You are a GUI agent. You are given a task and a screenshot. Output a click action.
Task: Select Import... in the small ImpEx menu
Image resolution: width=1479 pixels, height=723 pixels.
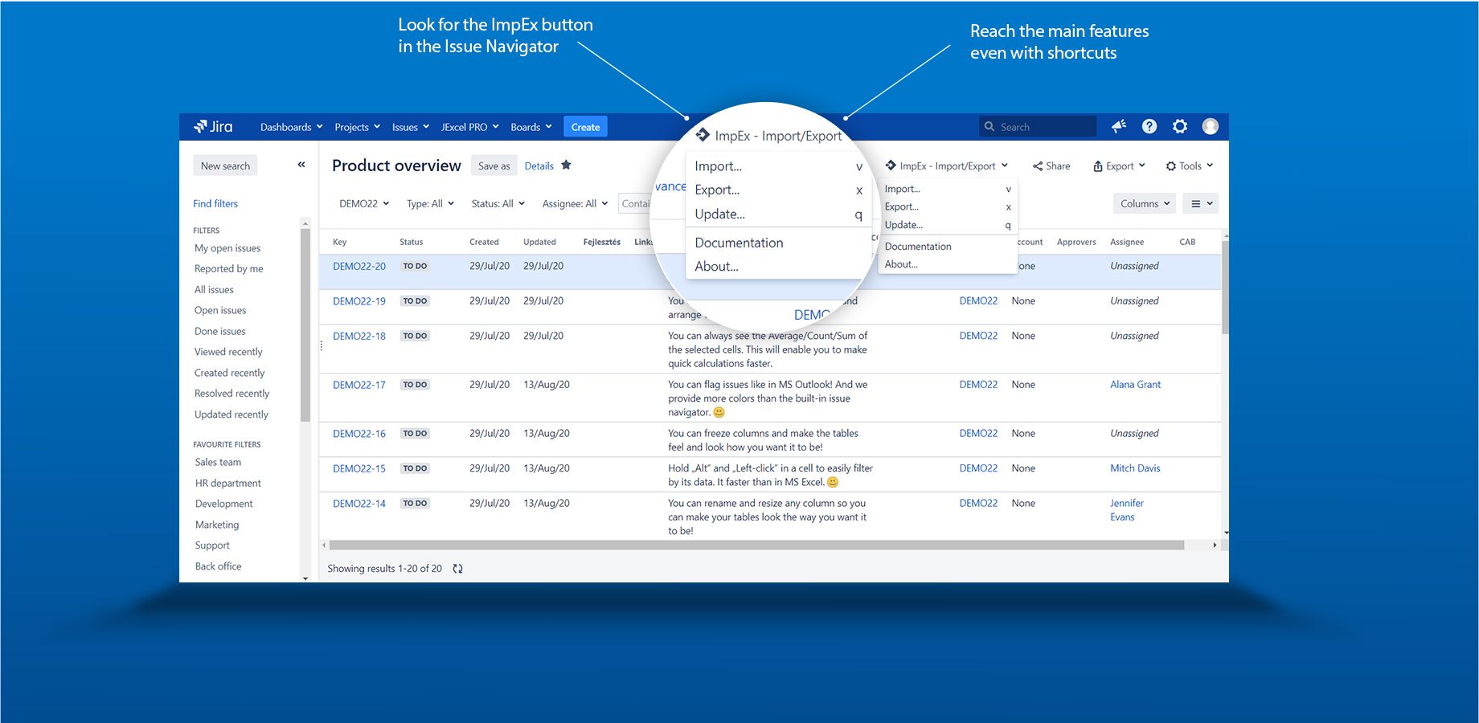click(947, 189)
